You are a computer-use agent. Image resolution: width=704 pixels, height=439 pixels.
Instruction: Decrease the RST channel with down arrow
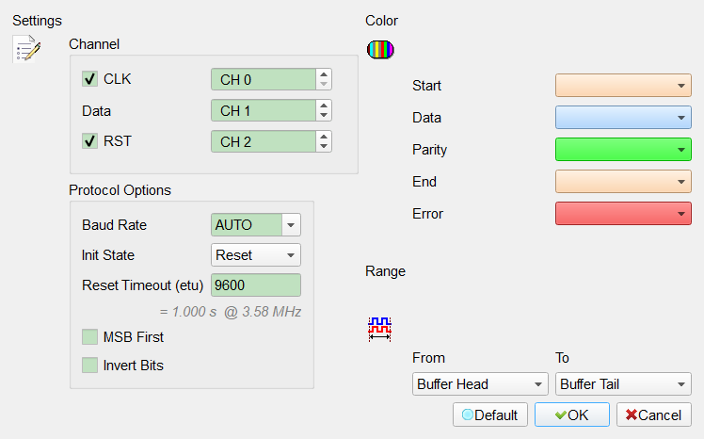pos(324,146)
